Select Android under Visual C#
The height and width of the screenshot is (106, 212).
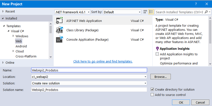coord(21,46)
